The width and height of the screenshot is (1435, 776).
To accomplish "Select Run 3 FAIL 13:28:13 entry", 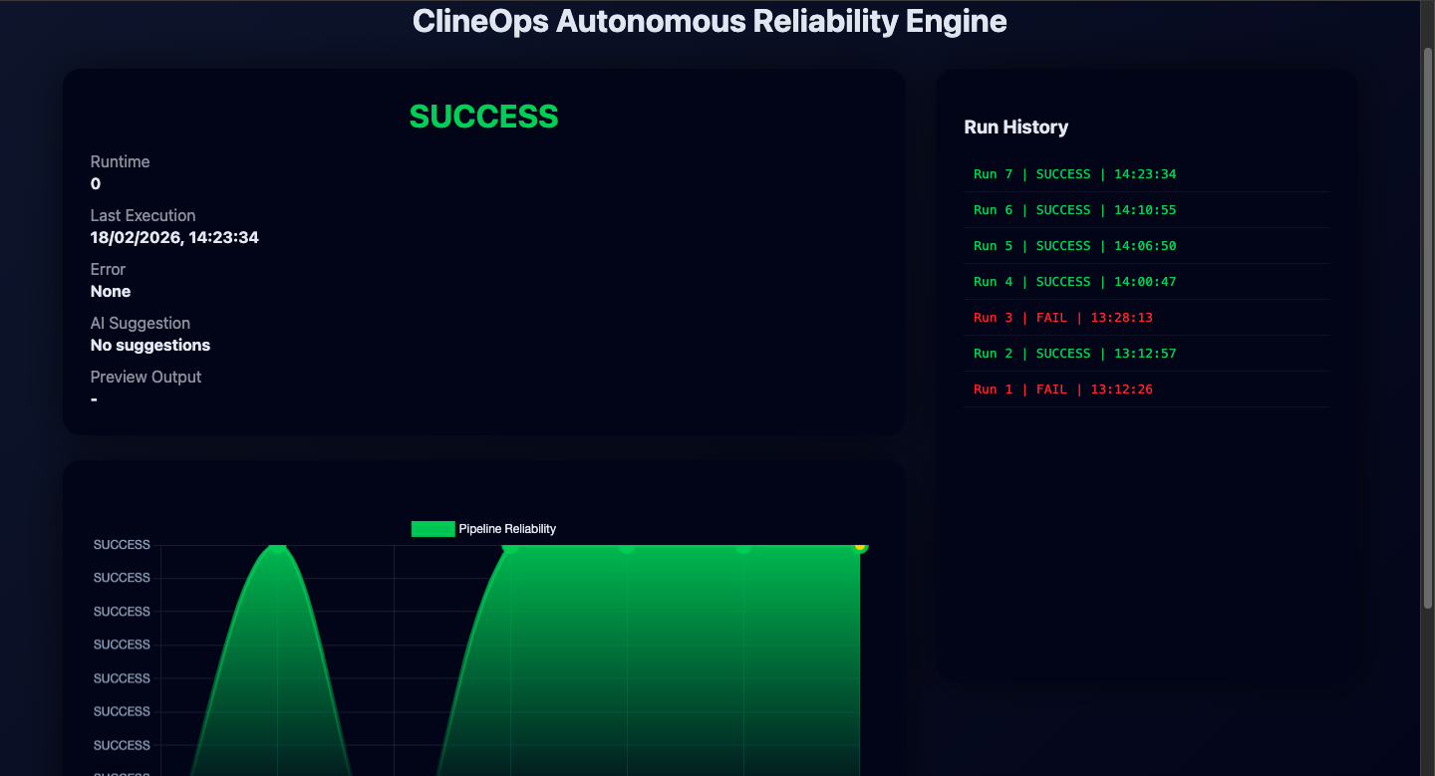I will click(1147, 318).
